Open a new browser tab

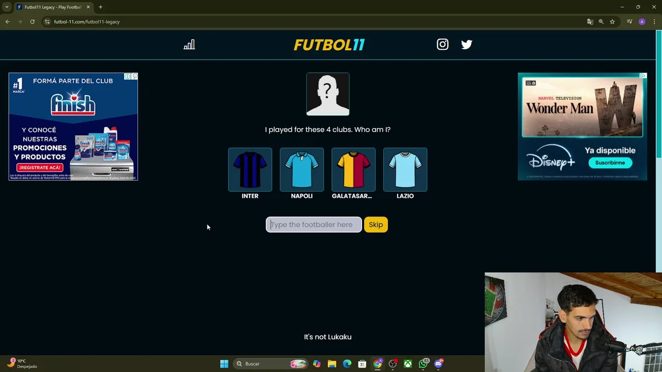pyautogui.click(x=100, y=7)
